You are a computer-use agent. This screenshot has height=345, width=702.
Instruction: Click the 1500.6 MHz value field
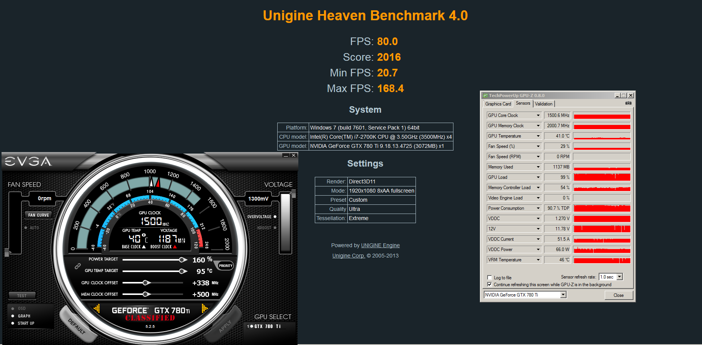tap(558, 115)
